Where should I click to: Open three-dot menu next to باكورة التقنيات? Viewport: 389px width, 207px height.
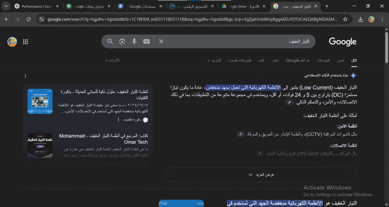pyautogui.click(x=119, y=120)
